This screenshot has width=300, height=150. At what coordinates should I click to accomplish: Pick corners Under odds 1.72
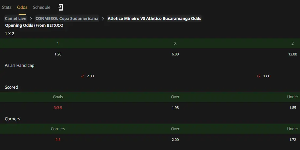coord(293,140)
